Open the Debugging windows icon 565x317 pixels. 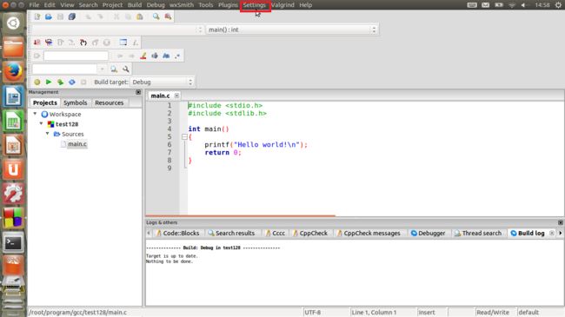[x=123, y=43]
